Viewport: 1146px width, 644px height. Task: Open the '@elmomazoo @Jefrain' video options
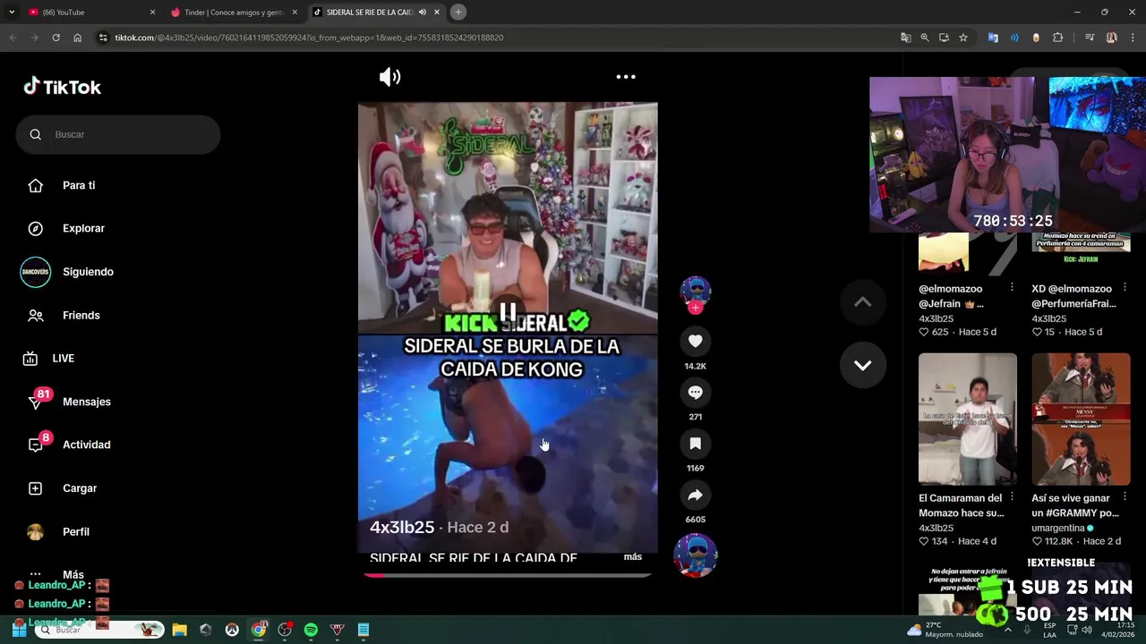[x=1012, y=288]
